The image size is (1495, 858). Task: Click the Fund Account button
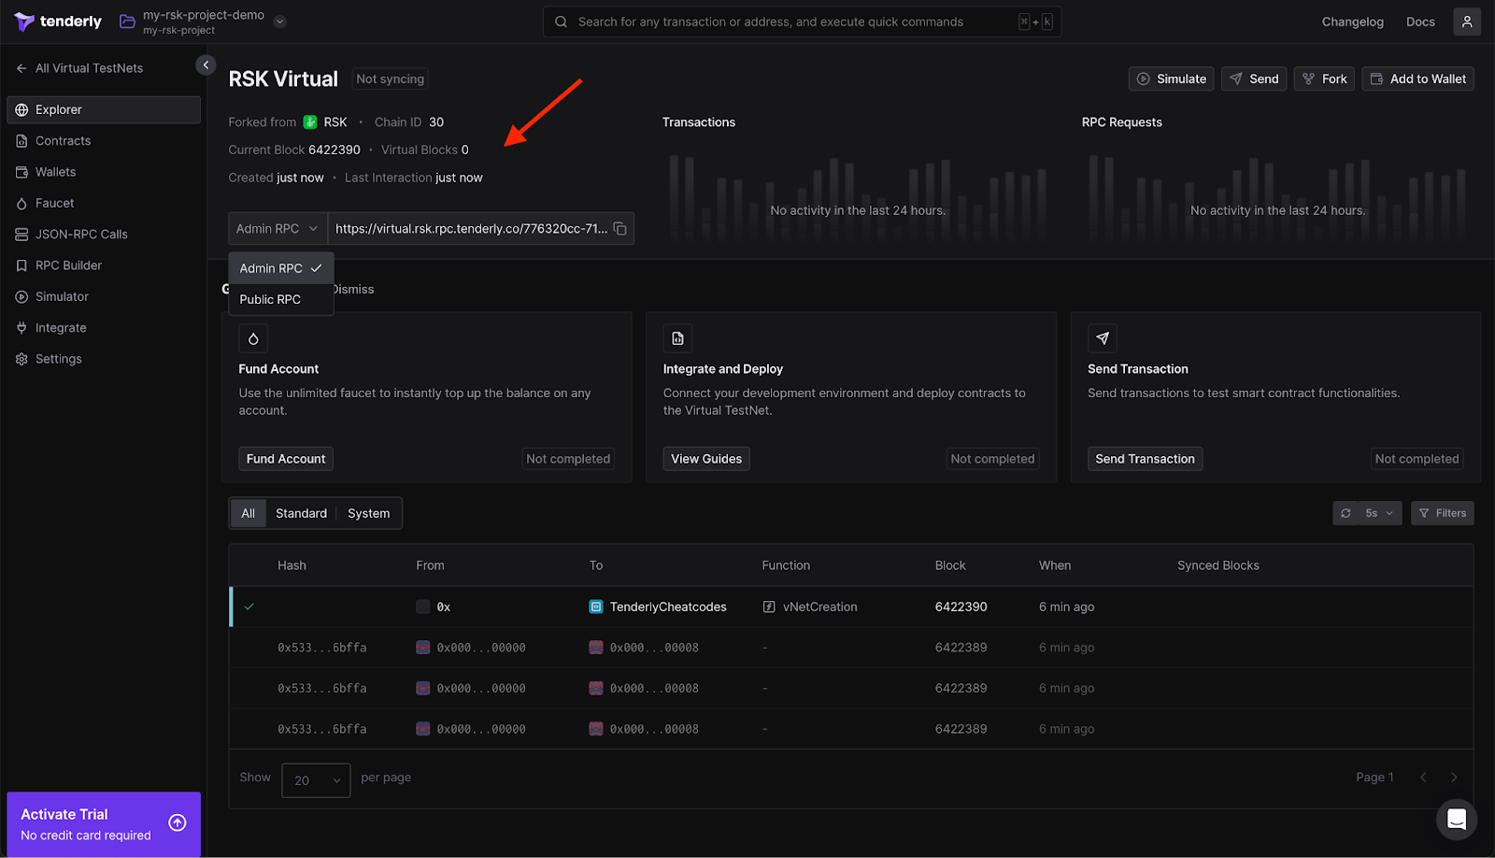click(286, 459)
